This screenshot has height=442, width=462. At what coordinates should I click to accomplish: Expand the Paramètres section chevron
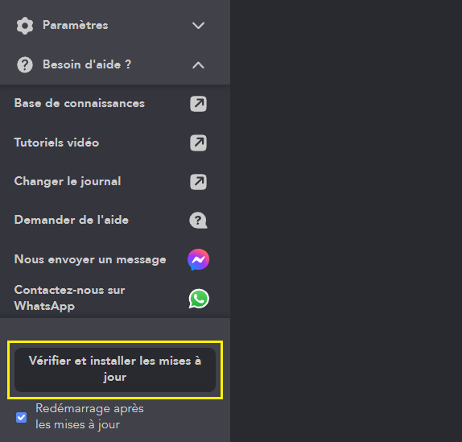click(198, 25)
